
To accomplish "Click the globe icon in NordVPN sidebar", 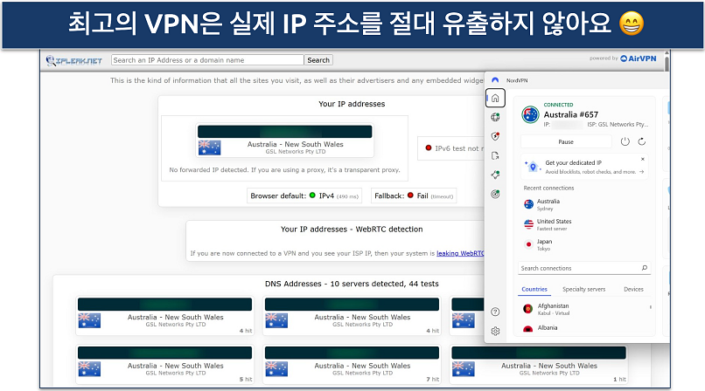I will coord(495,117).
